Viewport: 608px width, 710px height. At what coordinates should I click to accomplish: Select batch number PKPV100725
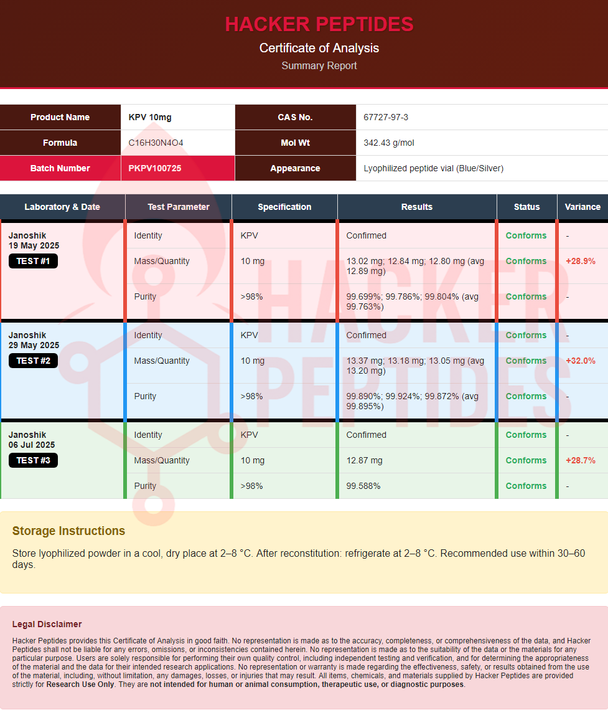(155, 168)
